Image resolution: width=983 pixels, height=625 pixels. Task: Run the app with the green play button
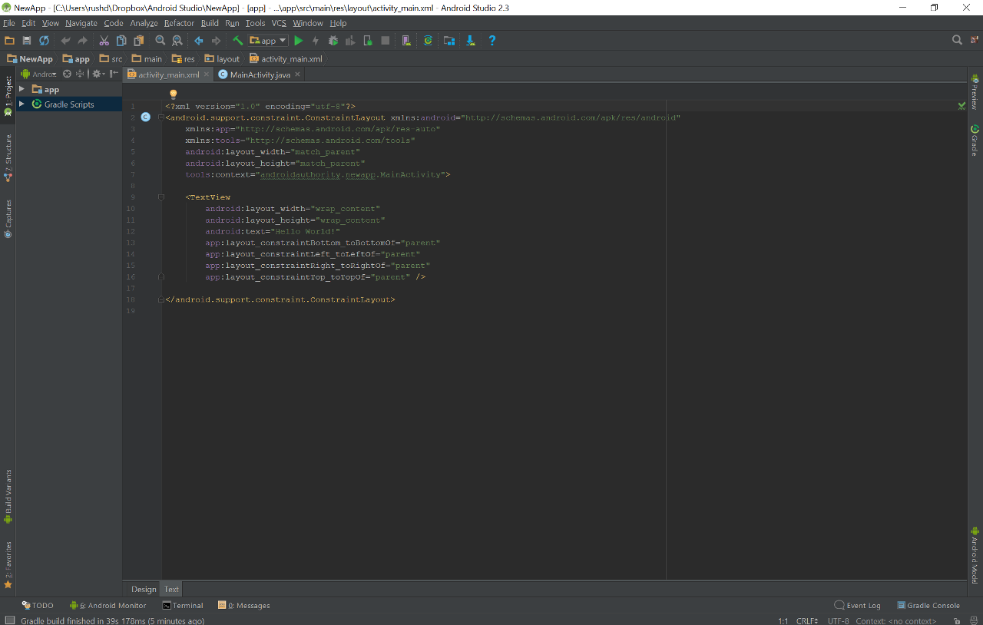(299, 41)
